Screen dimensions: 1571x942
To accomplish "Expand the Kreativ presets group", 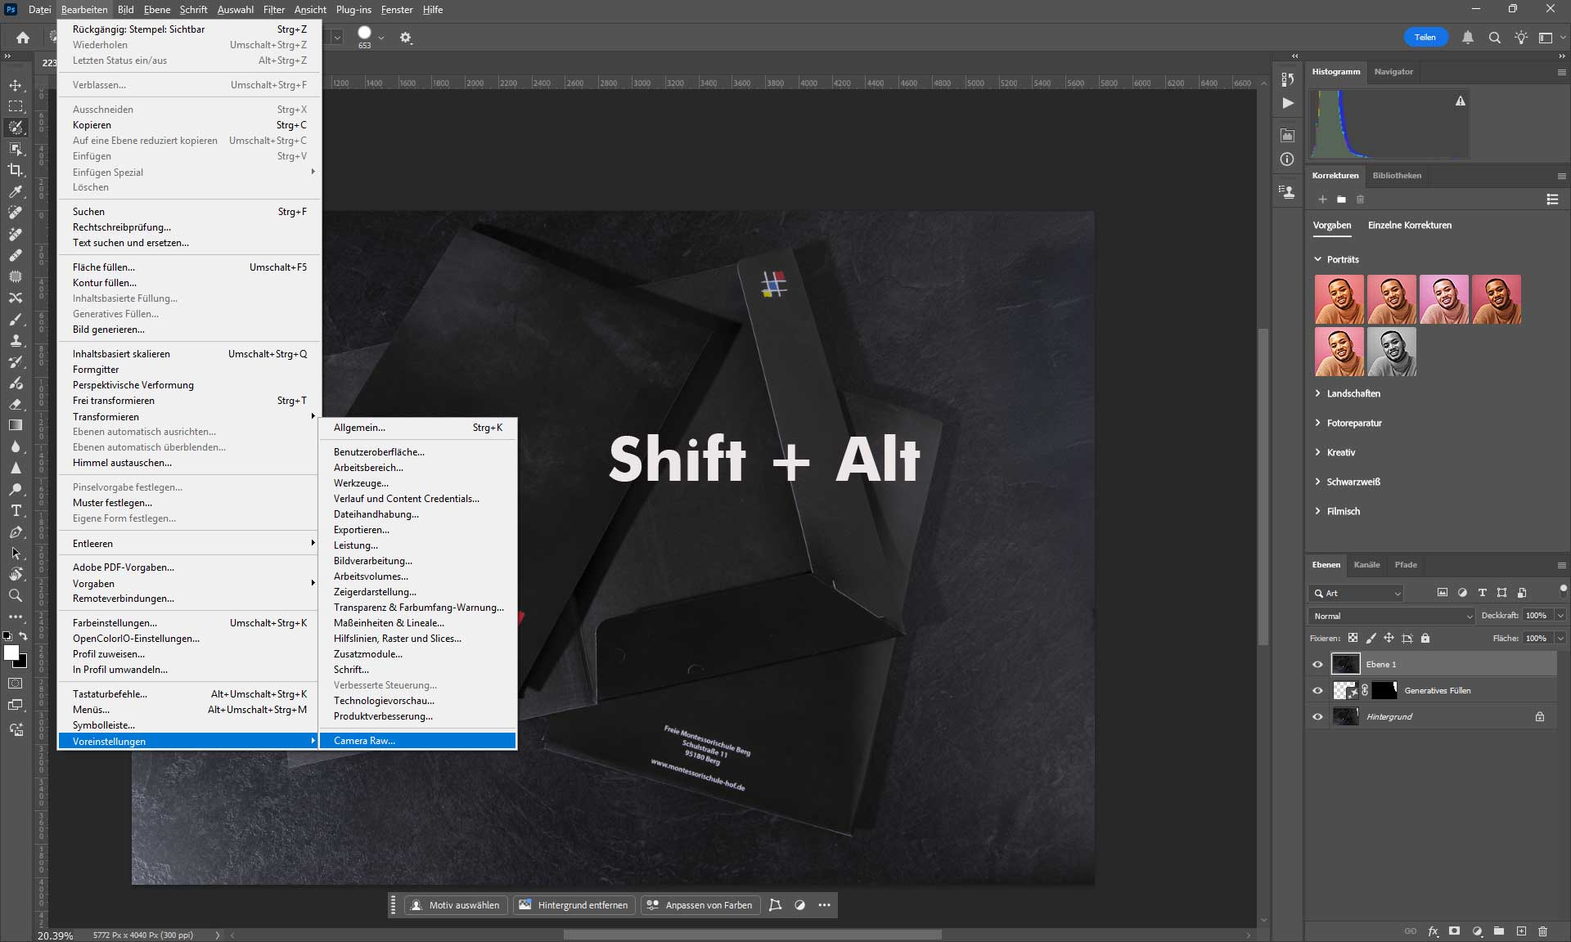I will (x=1317, y=452).
